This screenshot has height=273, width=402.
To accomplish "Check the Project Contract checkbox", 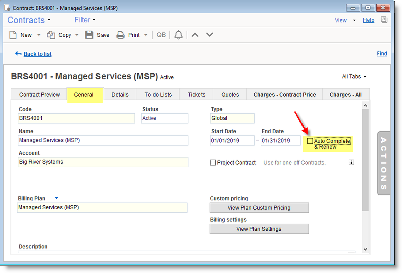I will [x=213, y=163].
